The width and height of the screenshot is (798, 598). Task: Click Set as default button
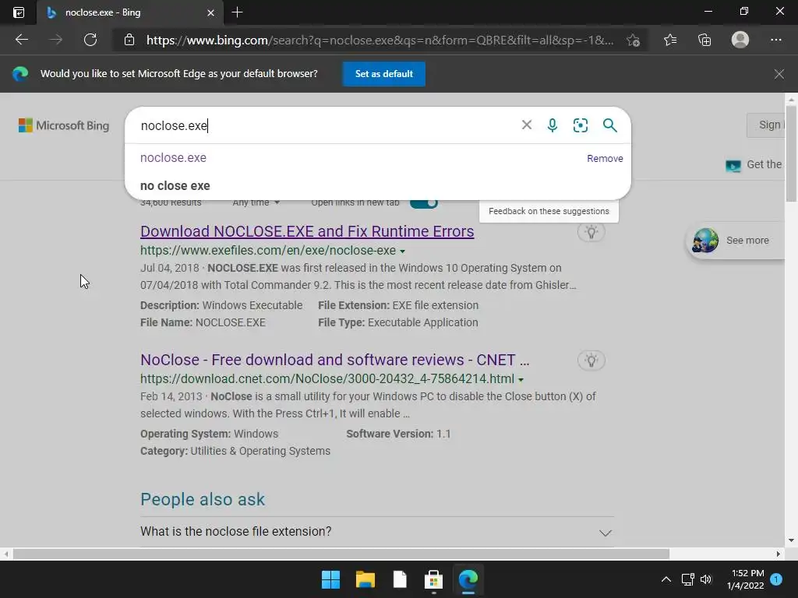(x=383, y=74)
